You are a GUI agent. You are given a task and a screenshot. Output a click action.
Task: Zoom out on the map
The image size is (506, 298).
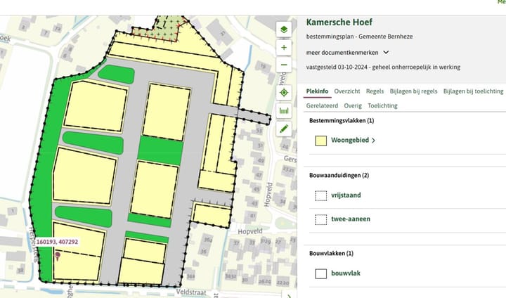[x=284, y=65]
